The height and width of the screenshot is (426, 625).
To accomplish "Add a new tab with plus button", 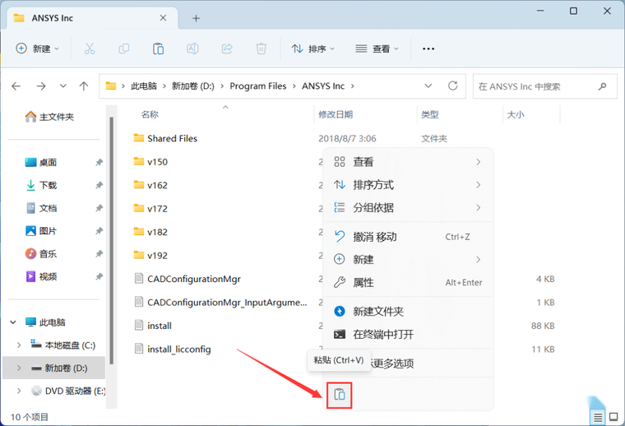I will pyautogui.click(x=196, y=18).
